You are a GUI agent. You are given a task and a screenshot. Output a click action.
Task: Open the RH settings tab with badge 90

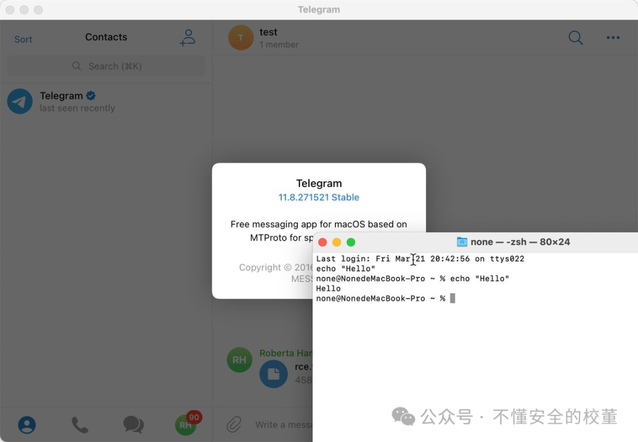tap(186, 424)
